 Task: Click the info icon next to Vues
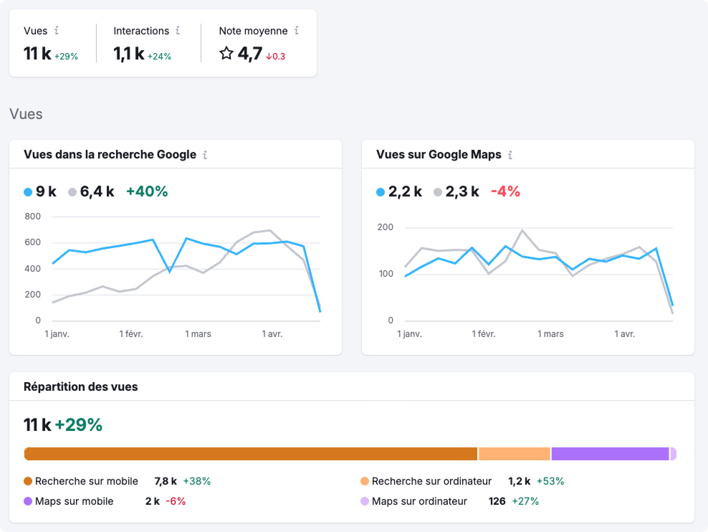(x=57, y=31)
